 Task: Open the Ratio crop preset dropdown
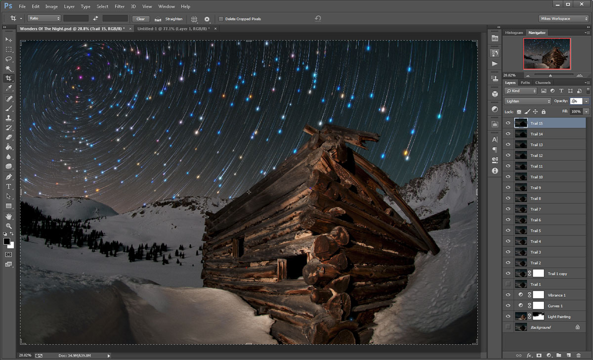pos(44,19)
